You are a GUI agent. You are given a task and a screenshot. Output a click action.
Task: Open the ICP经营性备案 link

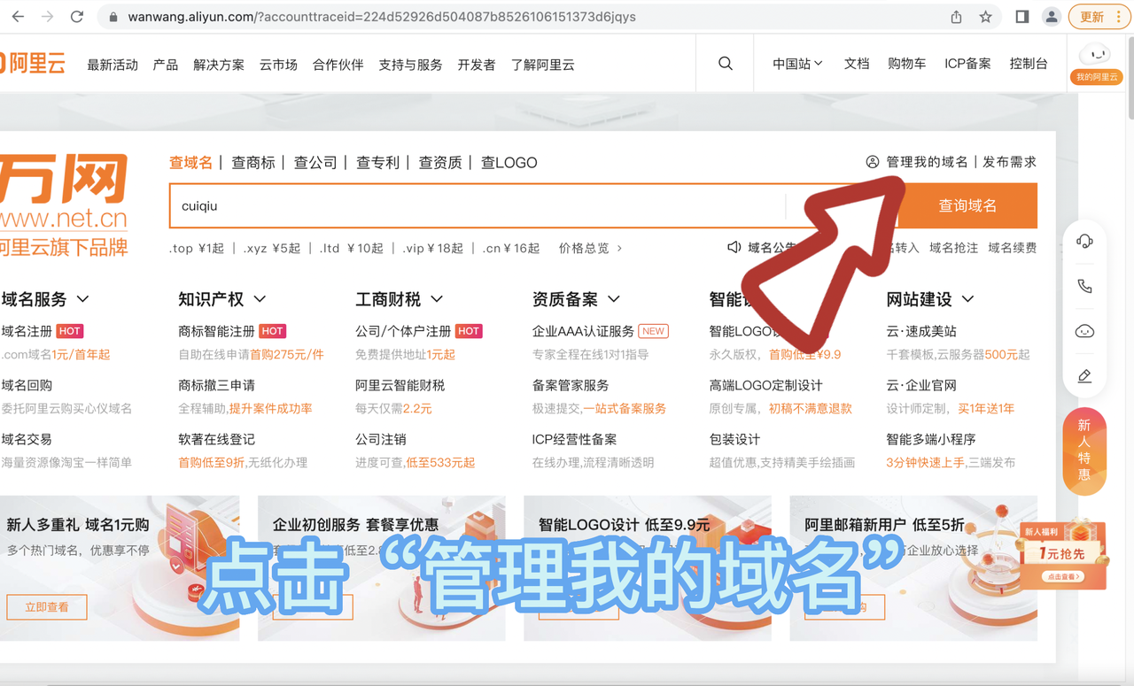coord(574,439)
